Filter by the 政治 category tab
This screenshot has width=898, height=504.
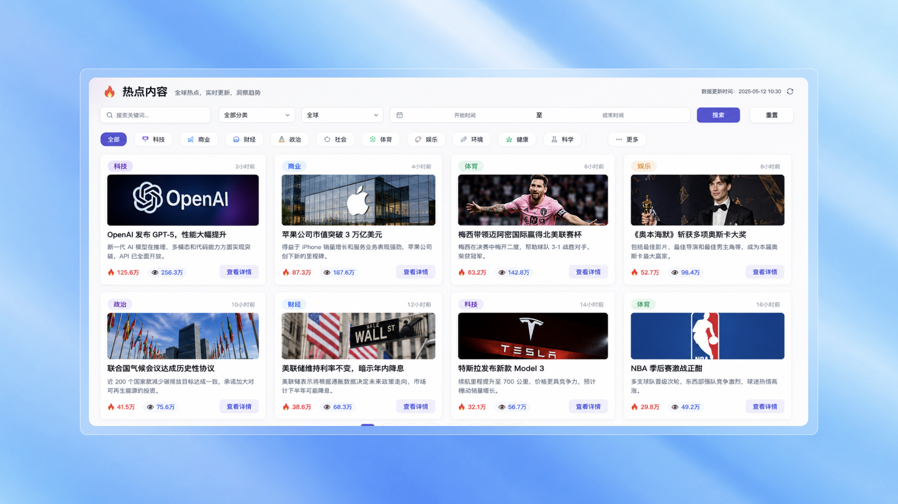[290, 139]
